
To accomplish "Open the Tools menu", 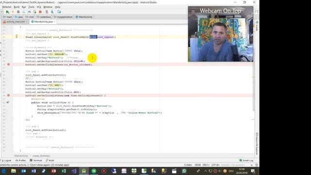I will click(x=31, y=7).
